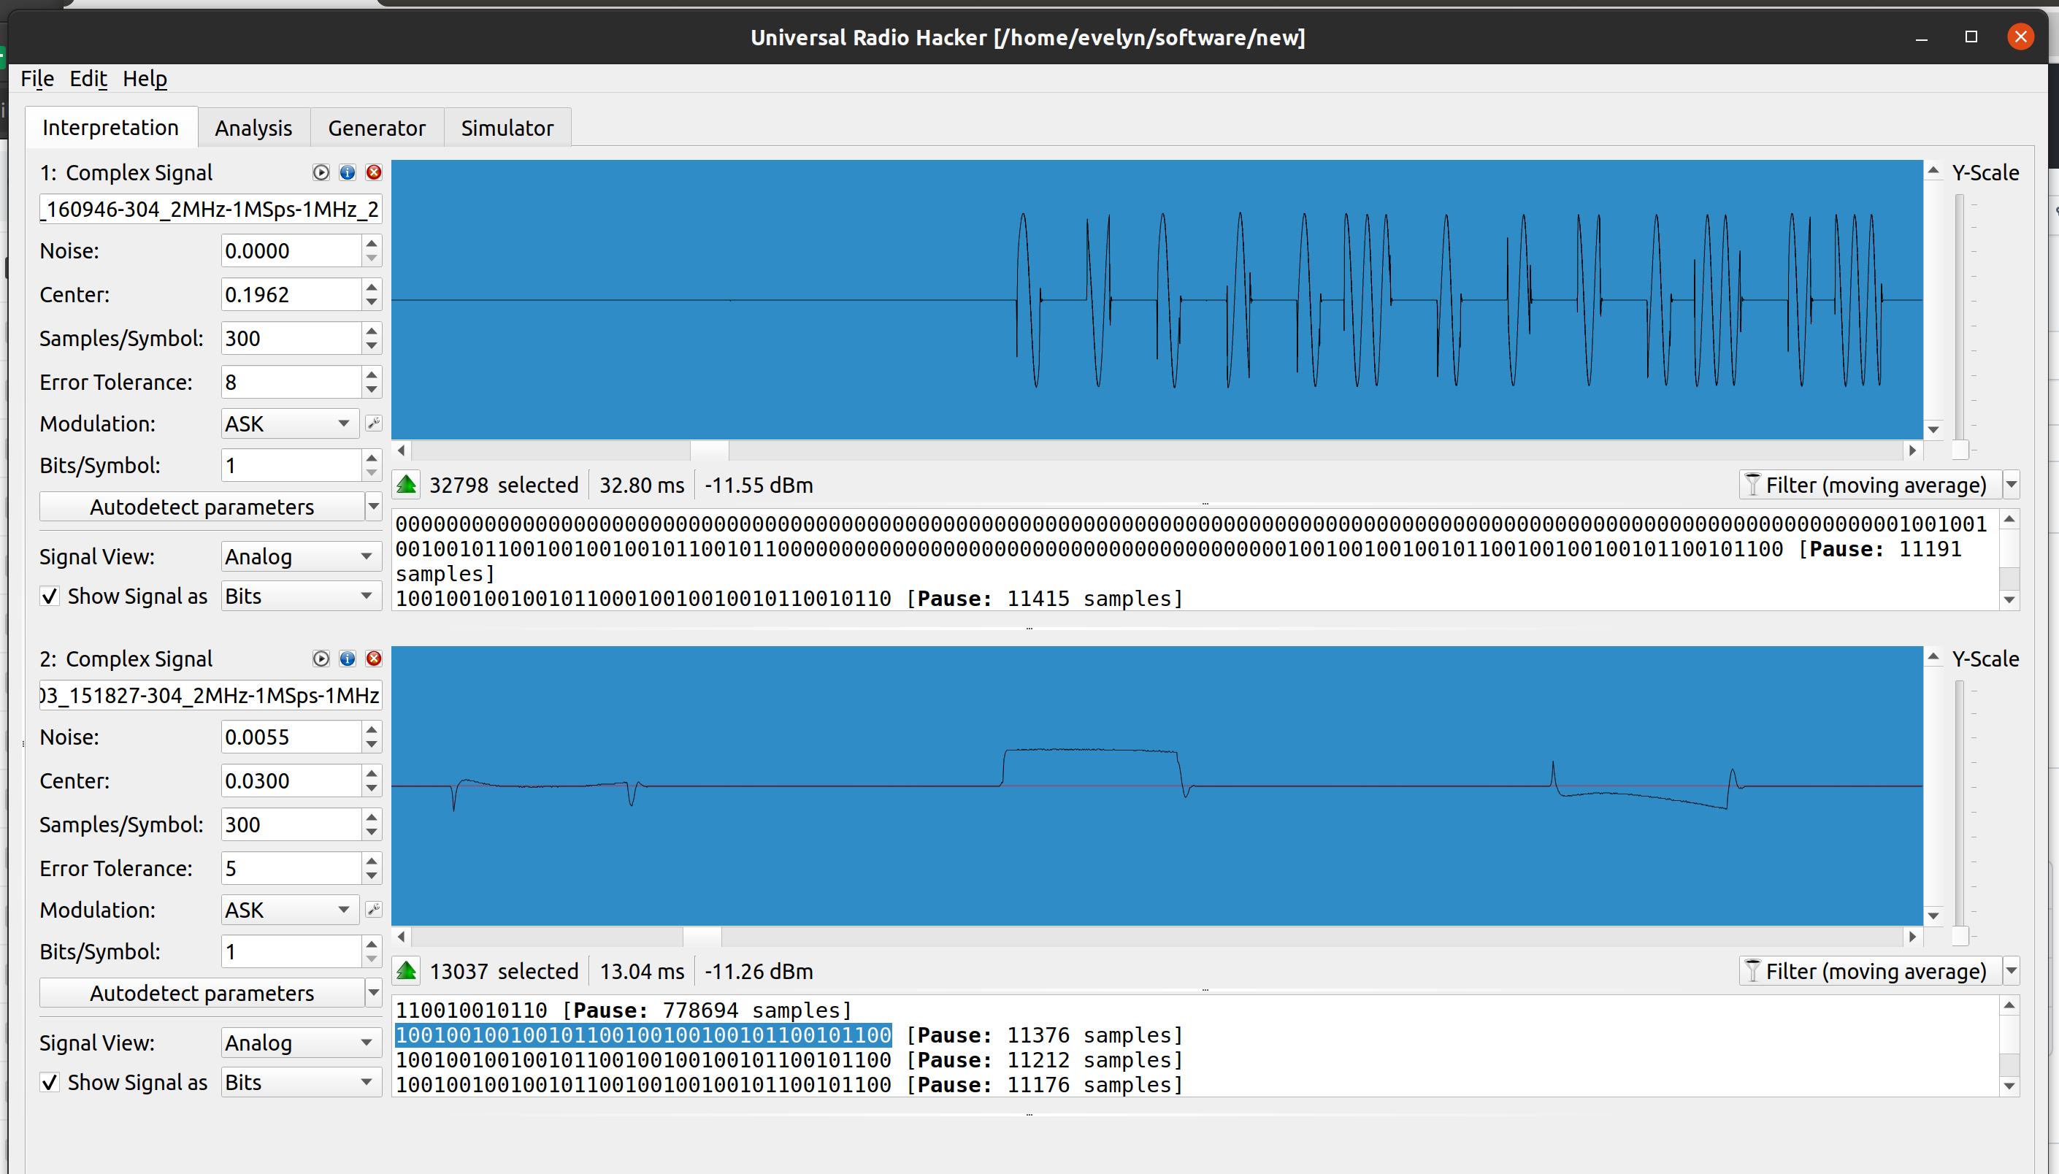Open the Edit menu

[x=88, y=78]
